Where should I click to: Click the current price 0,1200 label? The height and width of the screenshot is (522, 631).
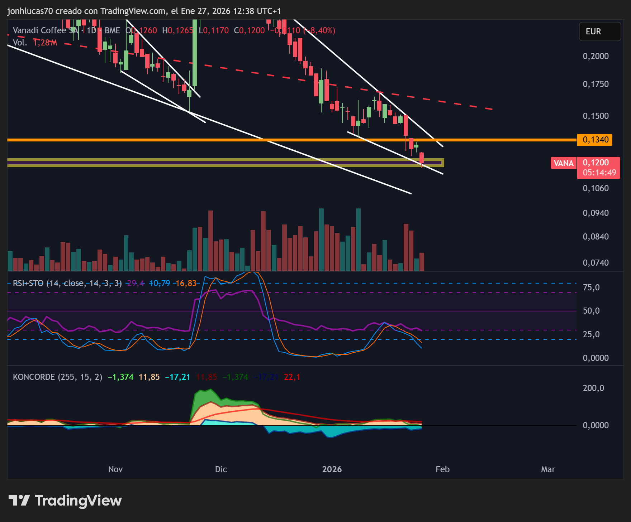596,163
